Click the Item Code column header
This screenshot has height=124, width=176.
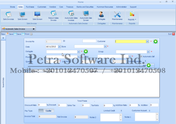point(48,71)
